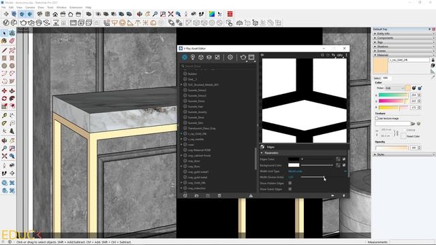The image size is (436, 245).
Task: Open the Camera menu
Action: [x=30, y=7]
